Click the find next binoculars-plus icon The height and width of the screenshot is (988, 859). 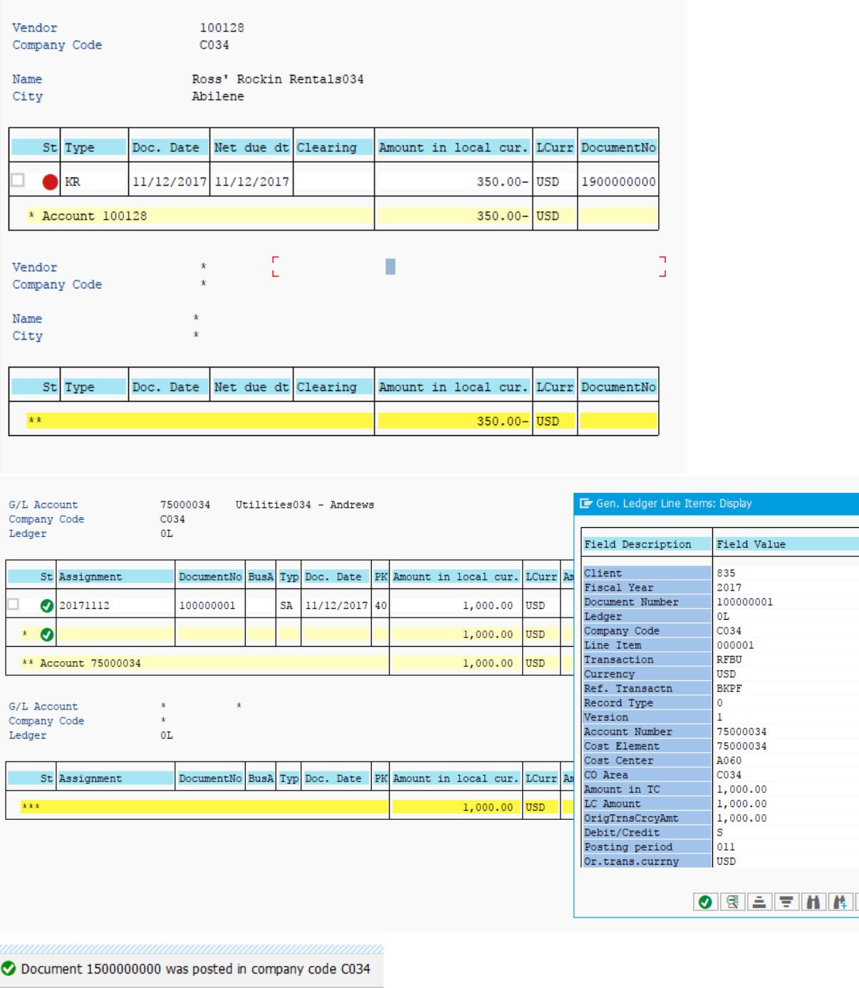(840, 902)
